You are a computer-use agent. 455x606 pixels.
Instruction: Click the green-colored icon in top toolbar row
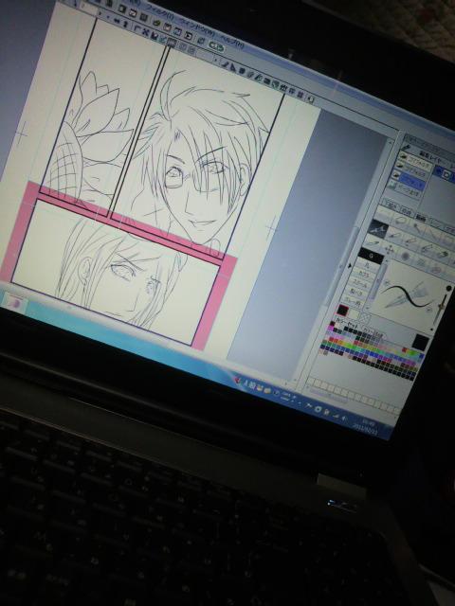tap(156, 23)
